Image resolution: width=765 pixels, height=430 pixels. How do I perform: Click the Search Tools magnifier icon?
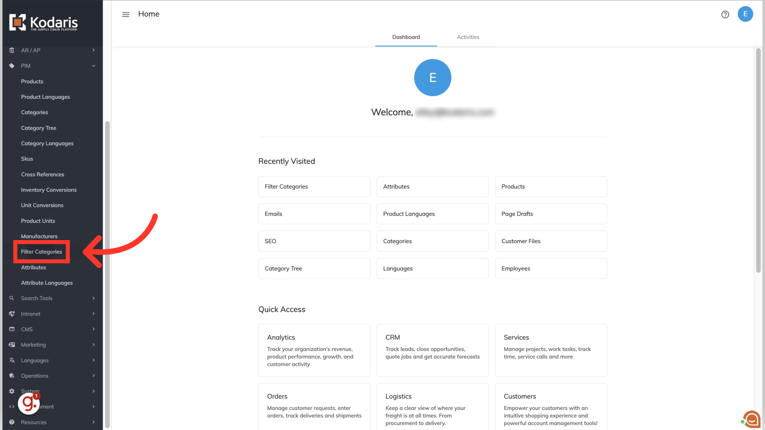coord(12,298)
